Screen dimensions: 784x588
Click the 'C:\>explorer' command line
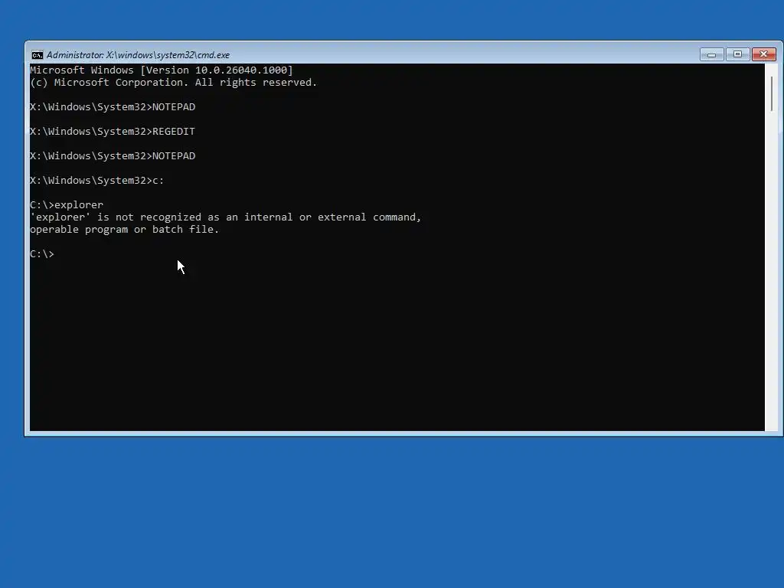pos(67,205)
